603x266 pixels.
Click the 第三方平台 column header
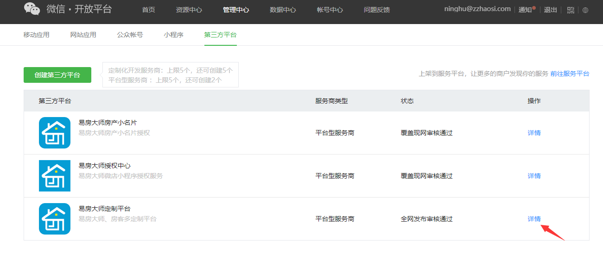pos(55,101)
